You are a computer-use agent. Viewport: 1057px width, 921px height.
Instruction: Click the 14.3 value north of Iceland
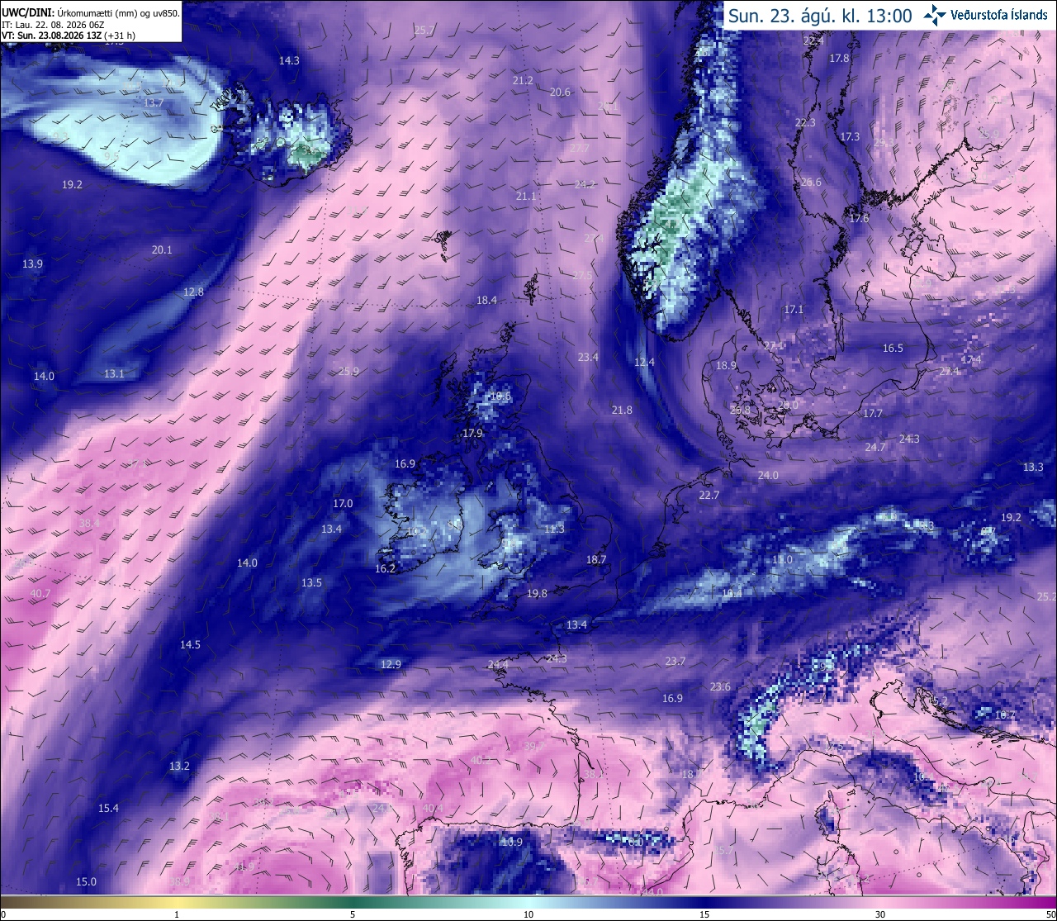coord(289,60)
